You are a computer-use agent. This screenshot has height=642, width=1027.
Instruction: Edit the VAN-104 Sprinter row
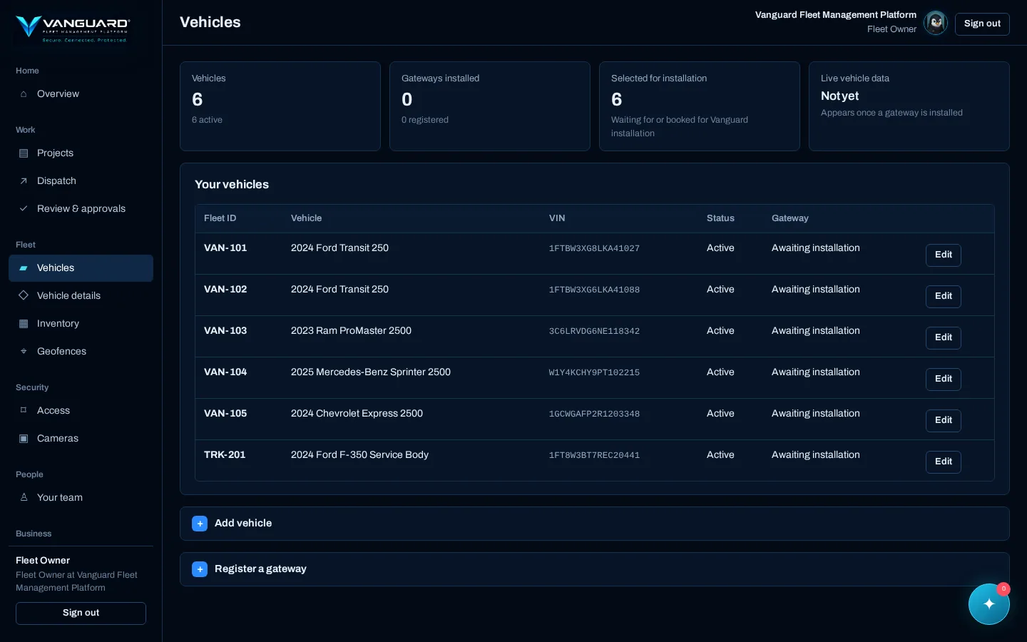[x=943, y=379]
